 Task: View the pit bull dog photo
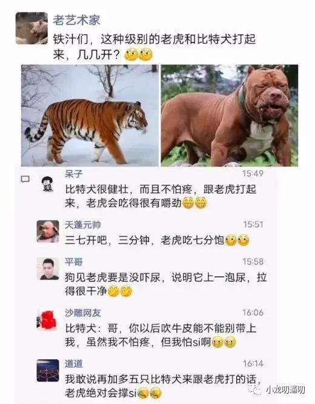tap(230, 116)
